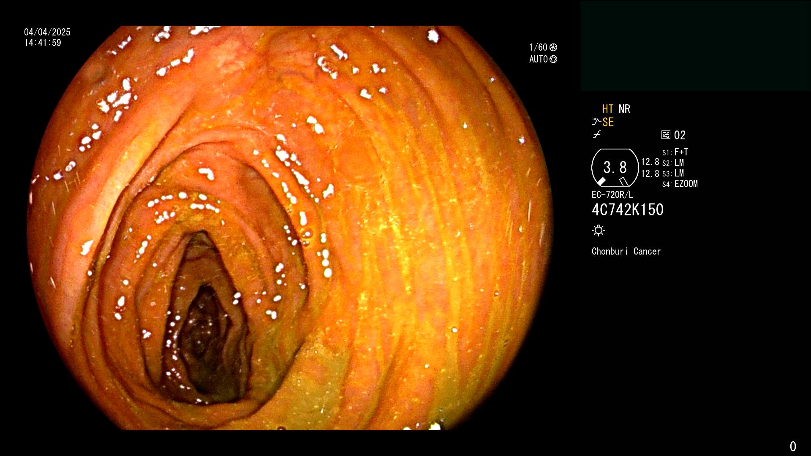Image resolution: width=811 pixels, height=456 pixels.
Task: Click the S2: LM switch assignment
Action: [x=673, y=163]
